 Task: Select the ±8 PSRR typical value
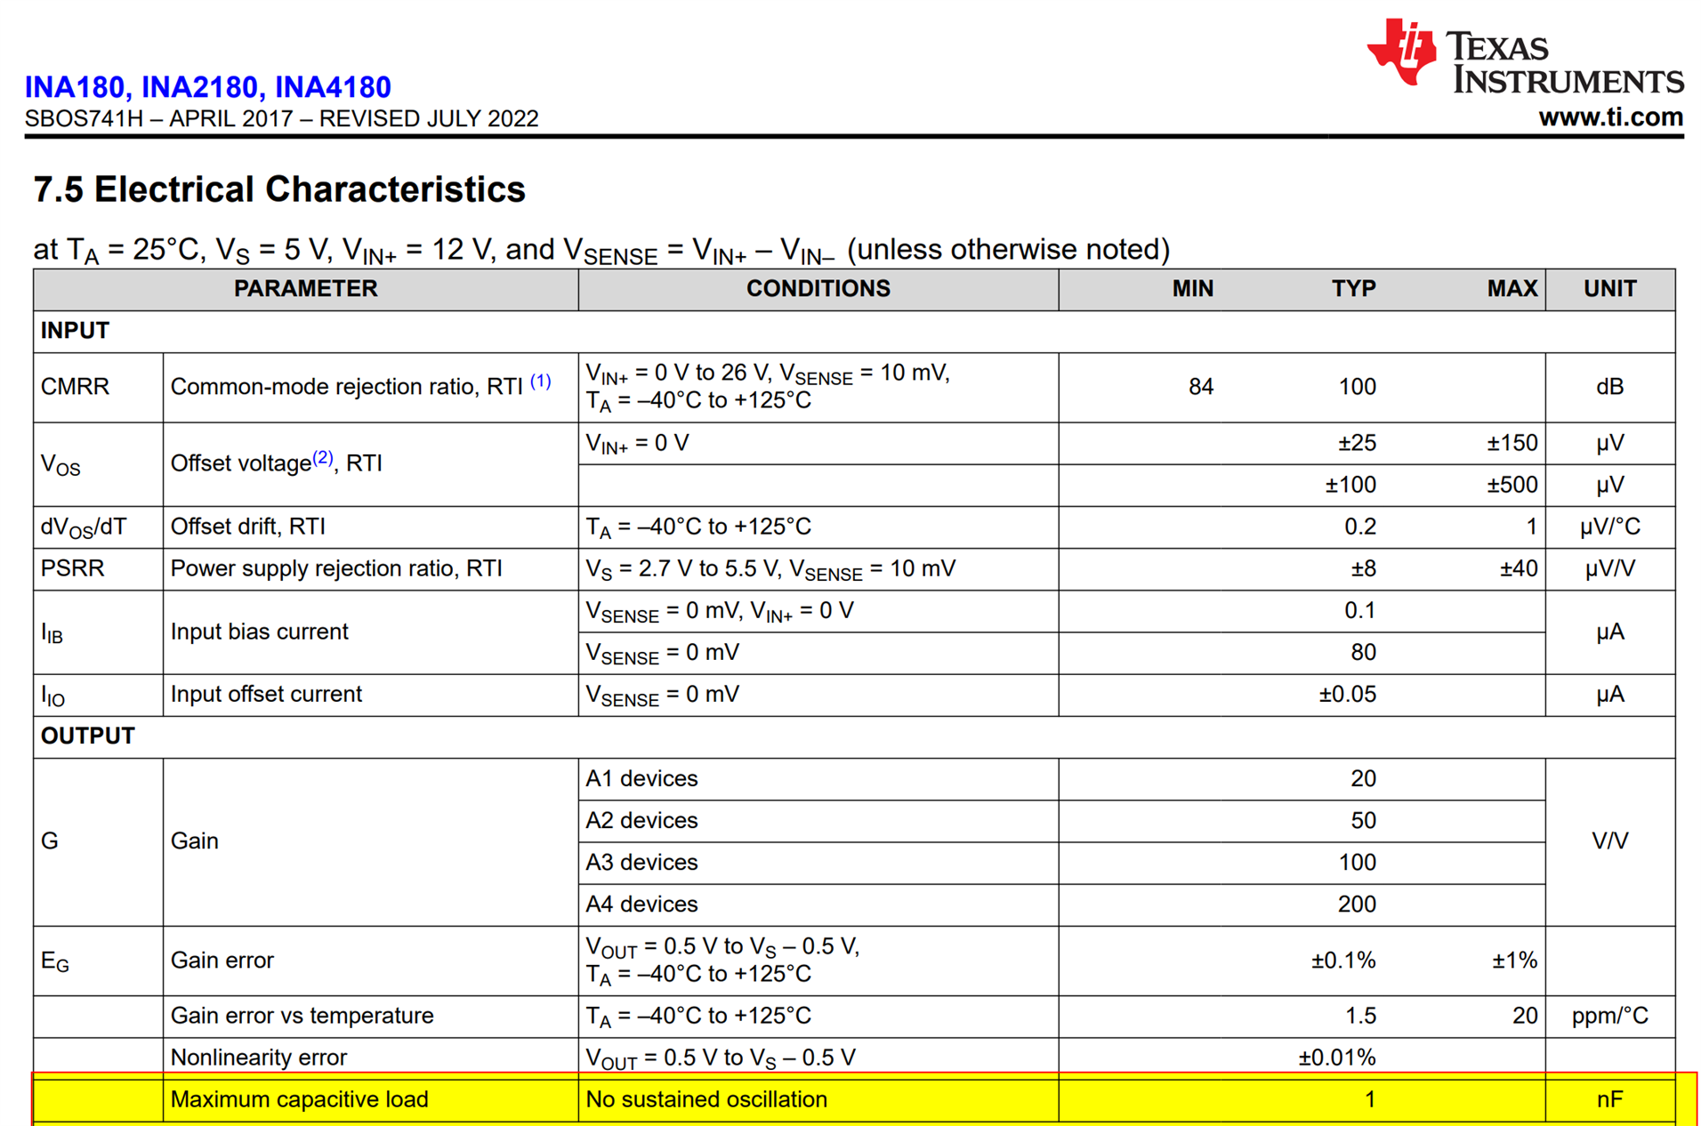(x=1363, y=568)
